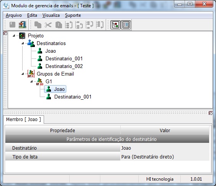Click the exit door toolbar icon

pos(23,25)
